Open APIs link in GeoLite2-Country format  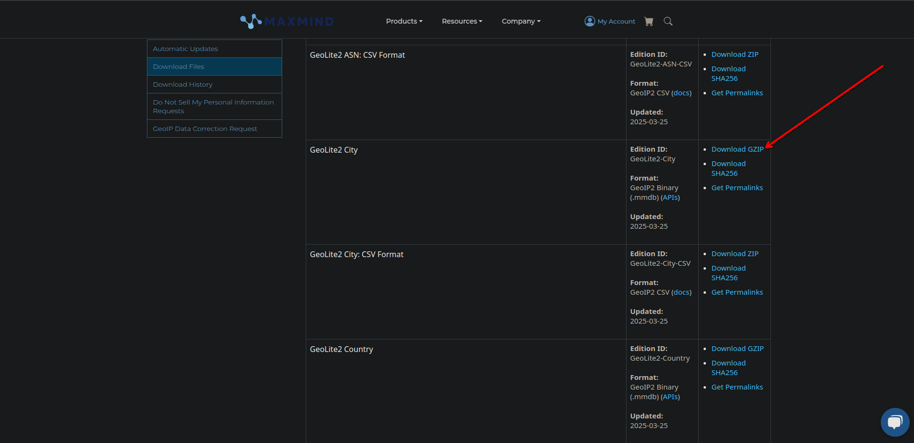point(670,397)
